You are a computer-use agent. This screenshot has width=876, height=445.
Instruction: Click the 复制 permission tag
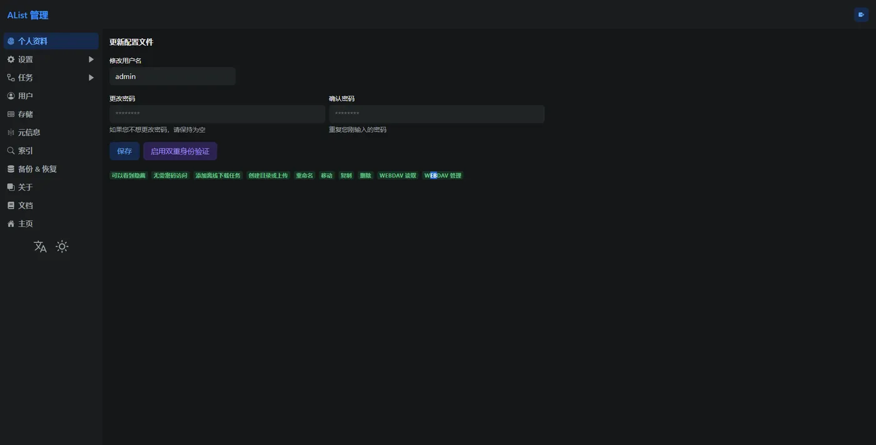pyautogui.click(x=346, y=176)
